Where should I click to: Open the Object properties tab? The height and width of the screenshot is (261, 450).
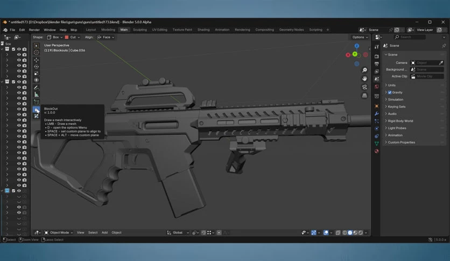pos(377,106)
